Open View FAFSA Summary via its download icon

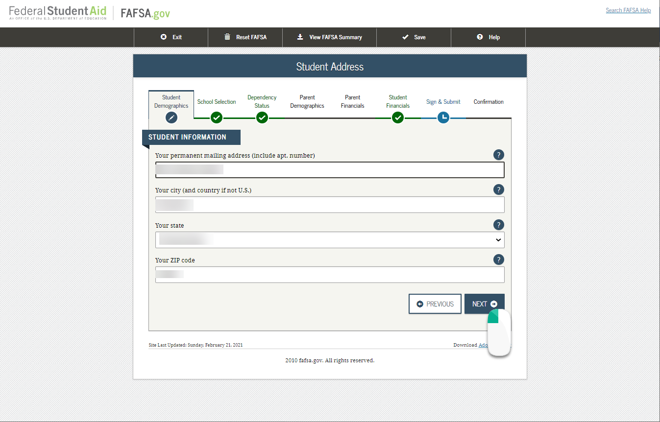tap(300, 37)
